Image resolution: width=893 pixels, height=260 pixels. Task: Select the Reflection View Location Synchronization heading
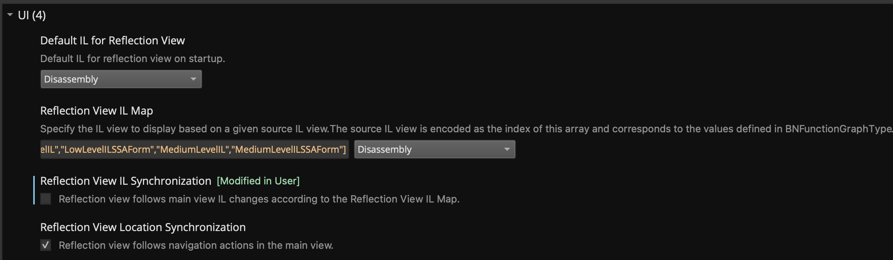[x=143, y=227]
